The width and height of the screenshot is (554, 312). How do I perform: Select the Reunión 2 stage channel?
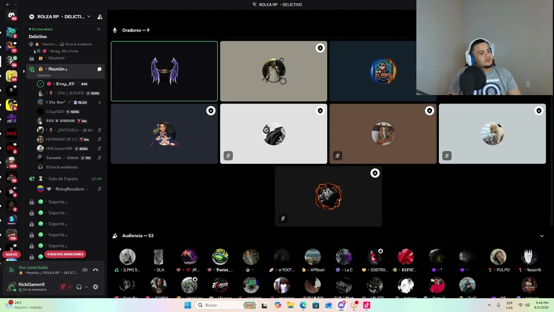pos(66,71)
